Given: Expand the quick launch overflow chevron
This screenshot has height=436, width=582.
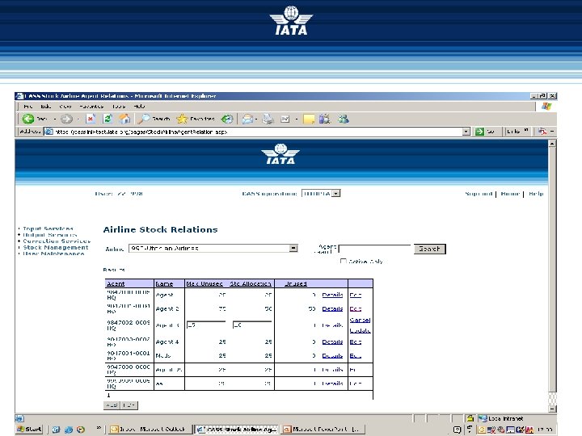Looking at the screenshot, I should click(99, 428).
